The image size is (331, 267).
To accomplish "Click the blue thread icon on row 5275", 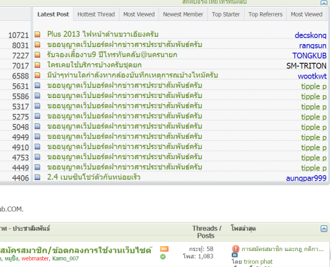I will [x=37, y=116].
